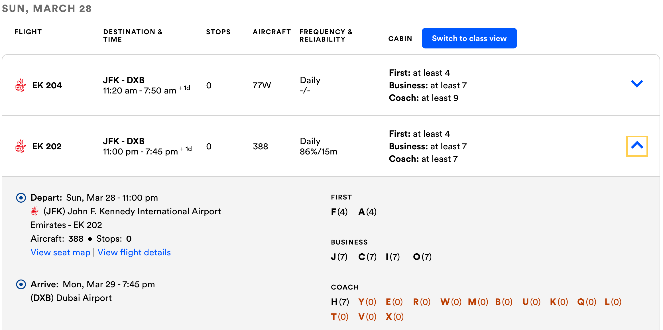Click the Emirates logo beside EK 204
The image size is (663, 330).
[20, 85]
